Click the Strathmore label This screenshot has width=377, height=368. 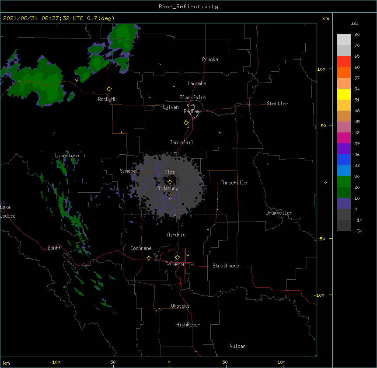coord(226,266)
